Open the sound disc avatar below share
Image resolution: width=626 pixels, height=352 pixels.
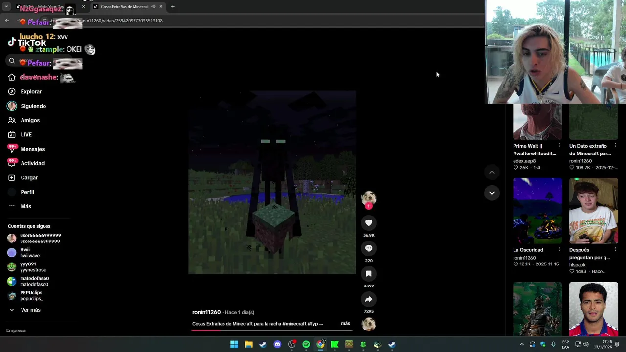point(369,324)
